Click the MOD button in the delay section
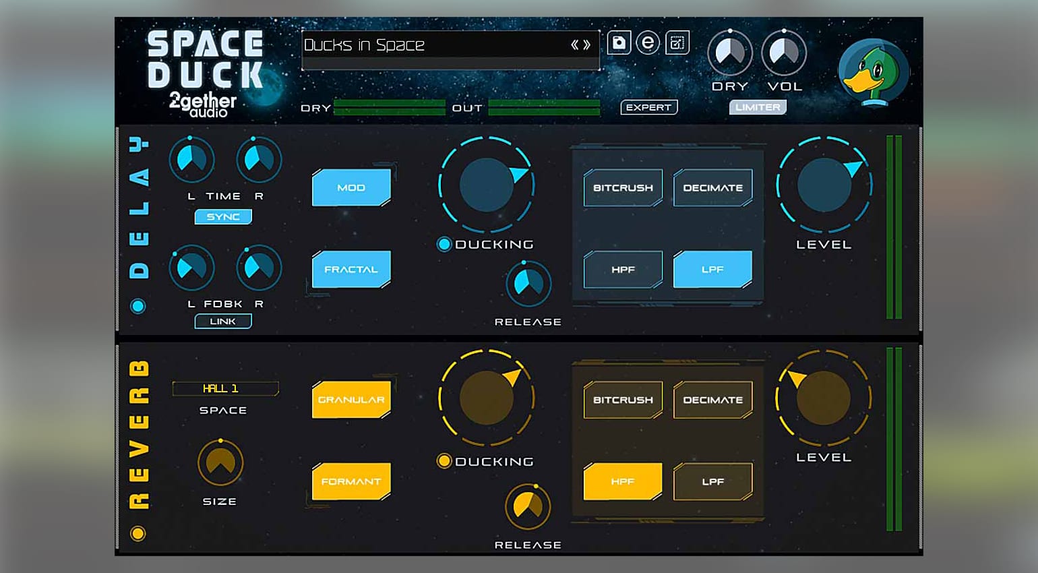This screenshot has height=573, width=1038. [351, 187]
